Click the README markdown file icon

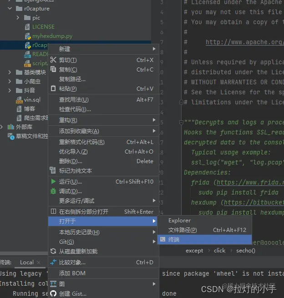click(x=27, y=54)
